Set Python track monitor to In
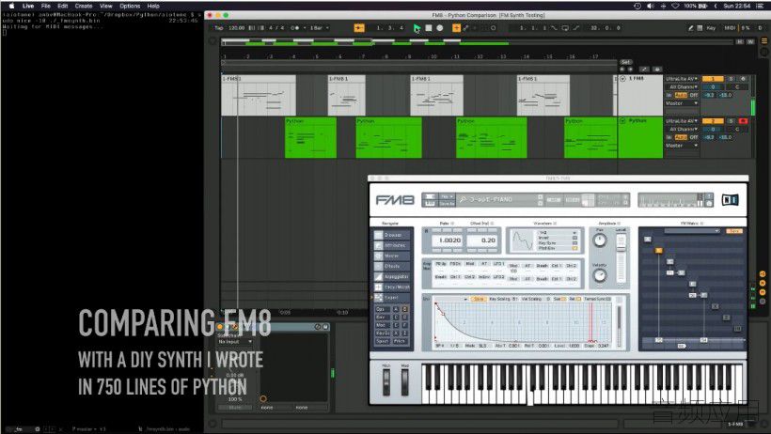The width and height of the screenshot is (771, 434). click(669, 138)
